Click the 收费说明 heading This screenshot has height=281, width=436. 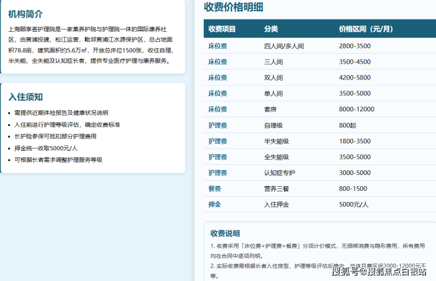(225, 233)
